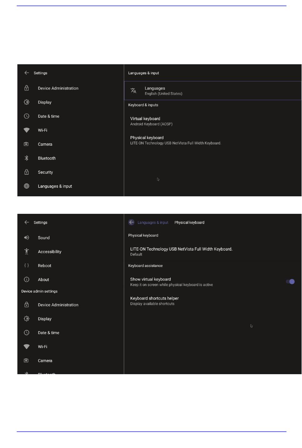Click the Bluetooth icon in upper sidebar

[x=27, y=158]
